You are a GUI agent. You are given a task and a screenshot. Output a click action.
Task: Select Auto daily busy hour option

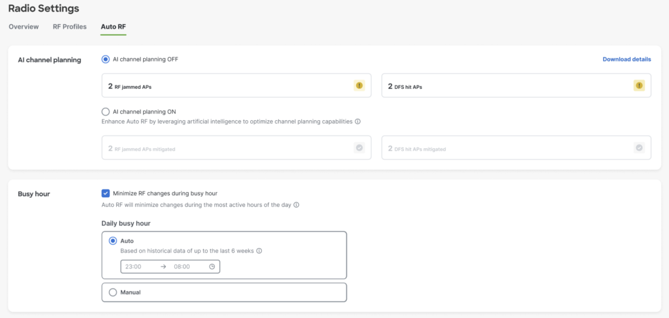tap(112, 241)
